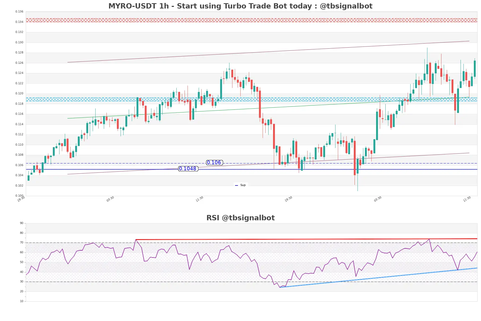Click the 0.124 price axis label
Viewport: 481px width, 321px height.
point(19,73)
